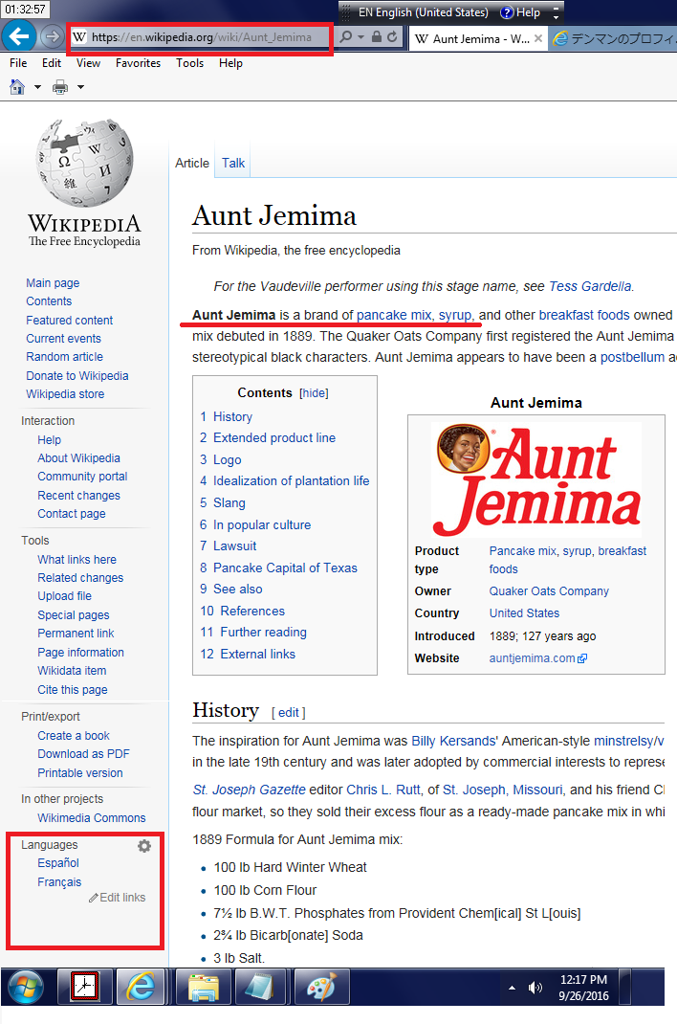Click the Download as PDF link

tap(83, 753)
